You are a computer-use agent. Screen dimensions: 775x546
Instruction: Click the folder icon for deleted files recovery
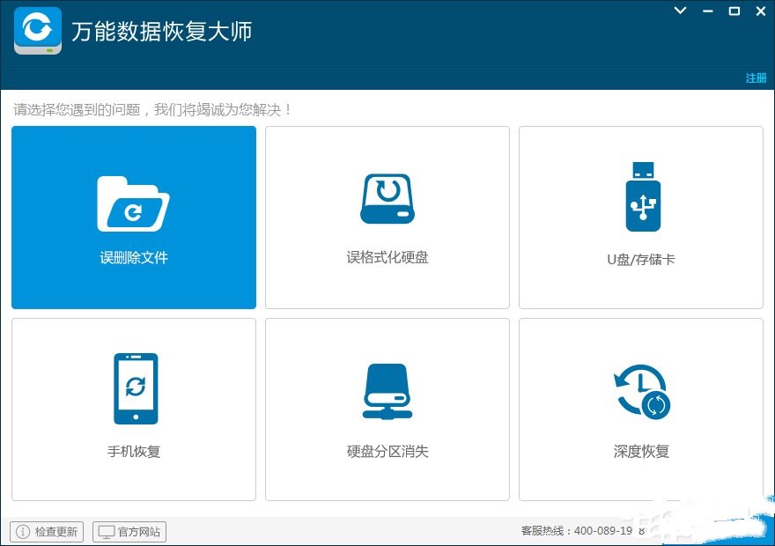point(133,203)
